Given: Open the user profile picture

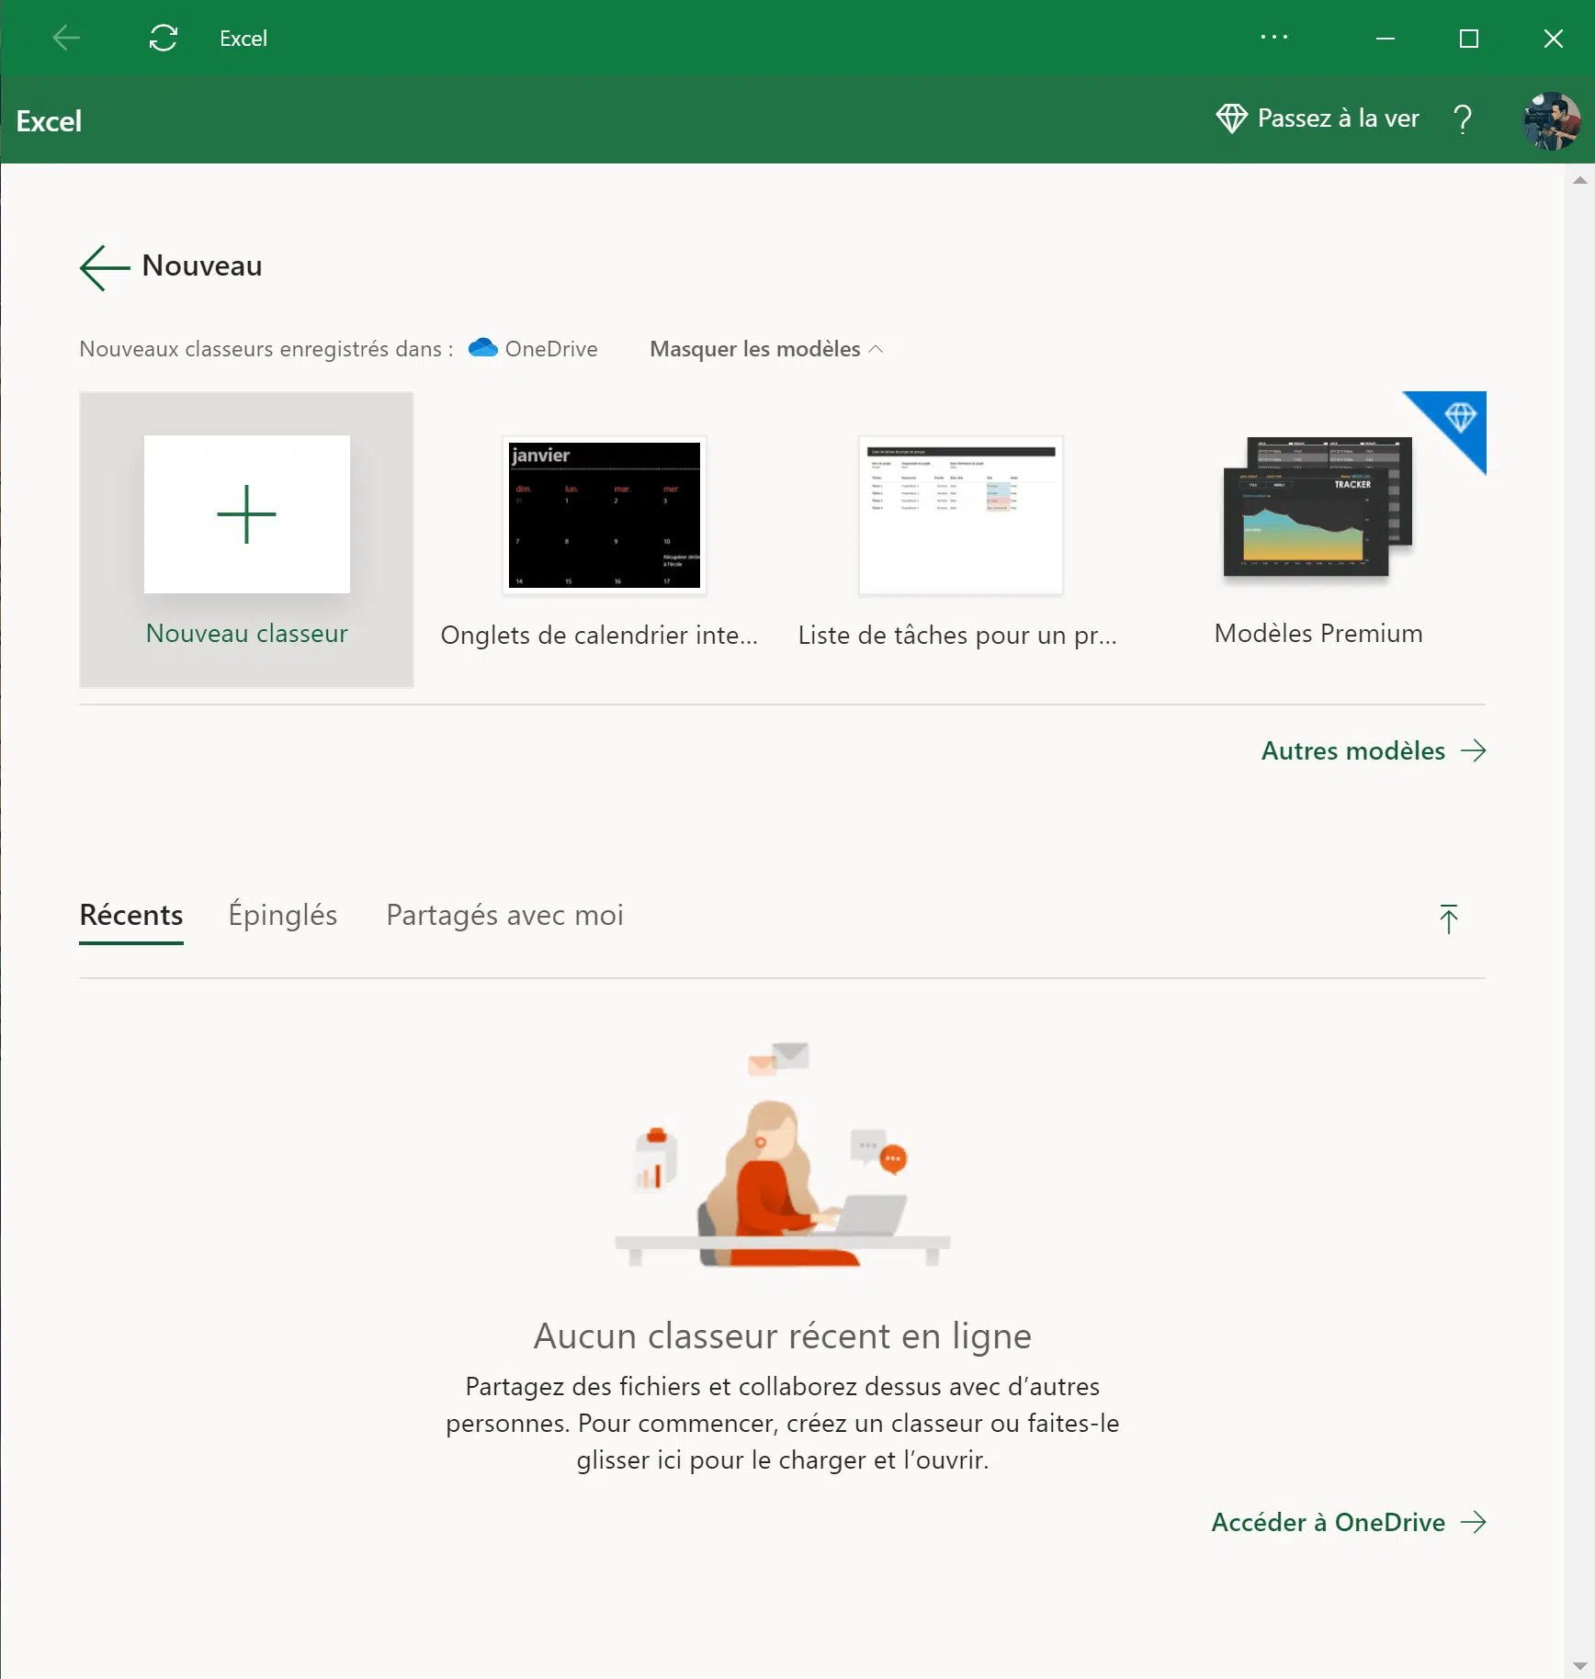Looking at the screenshot, I should point(1552,120).
